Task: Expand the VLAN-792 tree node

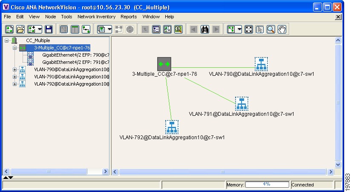Action: (15, 84)
